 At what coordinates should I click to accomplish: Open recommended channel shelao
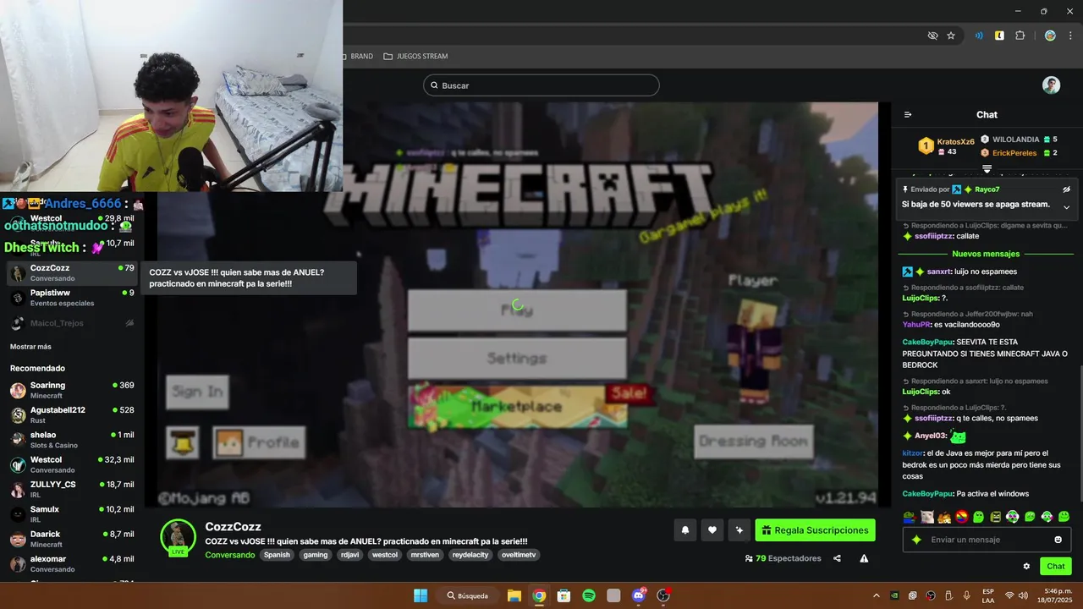coord(72,440)
